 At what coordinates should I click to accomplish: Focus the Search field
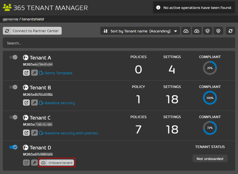tap(119, 43)
